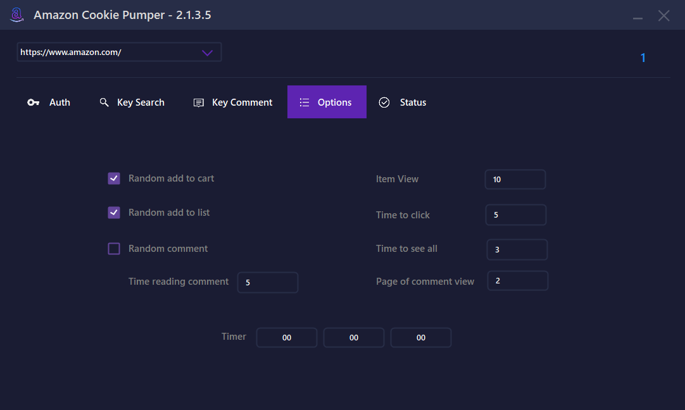The height and width of the screenshot is (410, 685).
Task: Switch to the Key Search tab
Action: (x=132, y=102)
